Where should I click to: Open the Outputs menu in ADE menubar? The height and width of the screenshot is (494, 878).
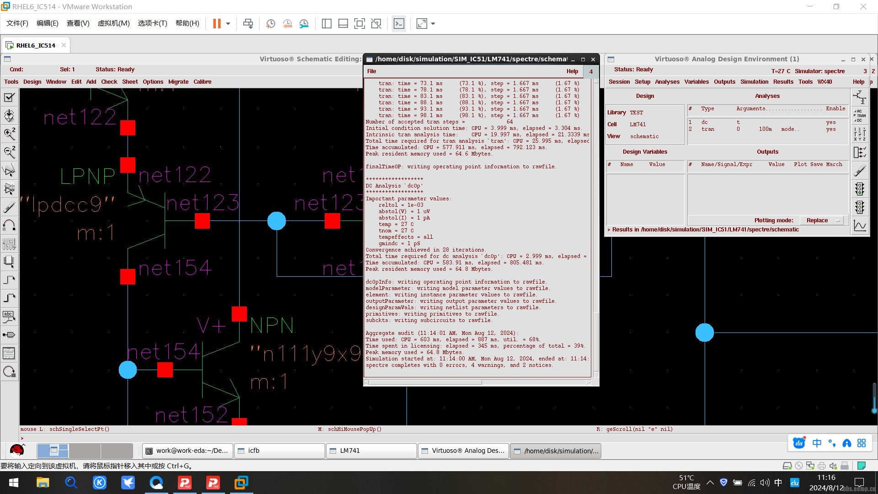(x=724, y=82)
